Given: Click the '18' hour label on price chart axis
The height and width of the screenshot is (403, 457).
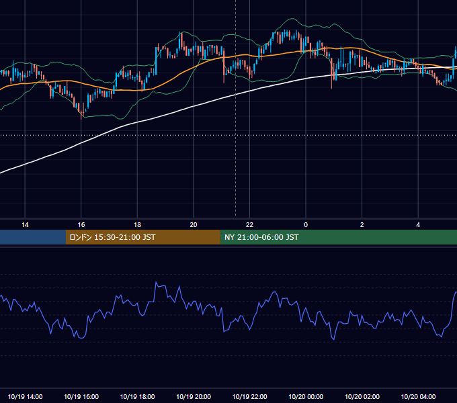Looking at the screenshot, I should click(137, 225).
